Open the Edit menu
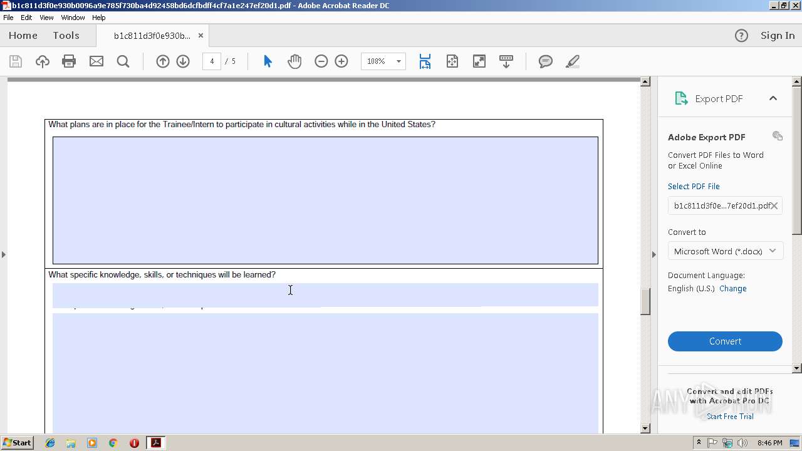This screenshot has width=802, height=451. coord(26,18)
